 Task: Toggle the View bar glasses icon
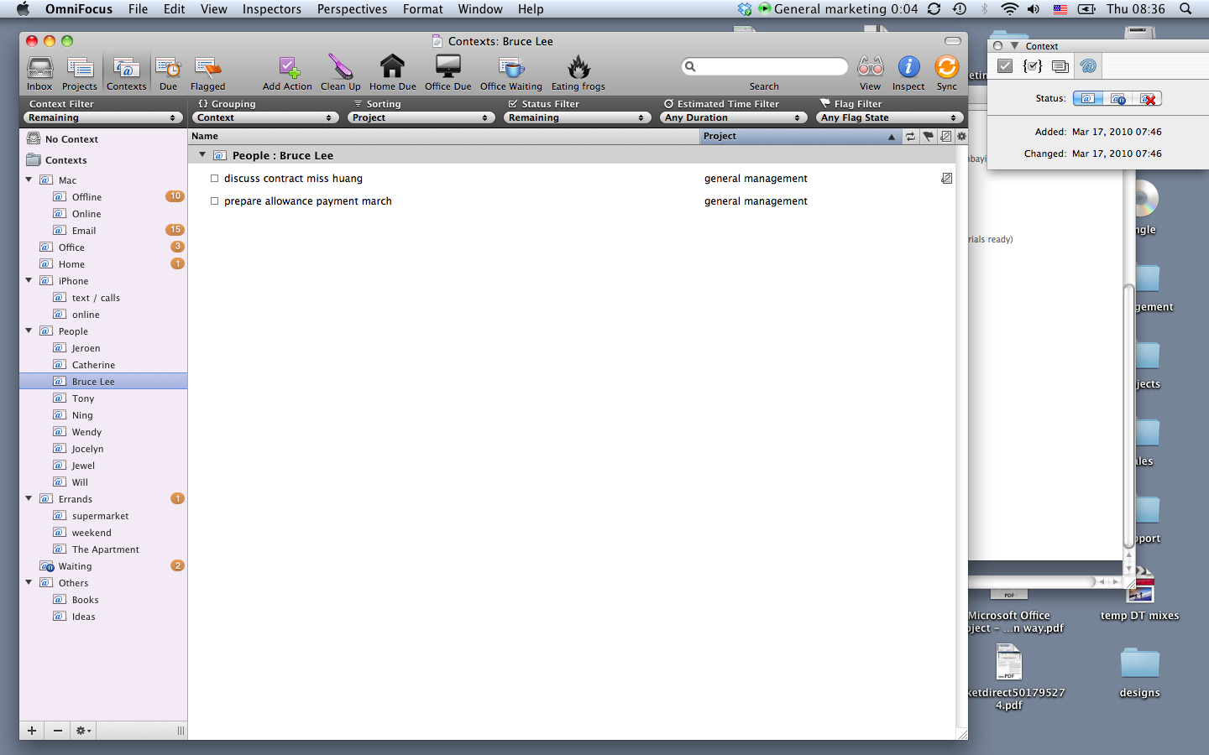[870, 73]
